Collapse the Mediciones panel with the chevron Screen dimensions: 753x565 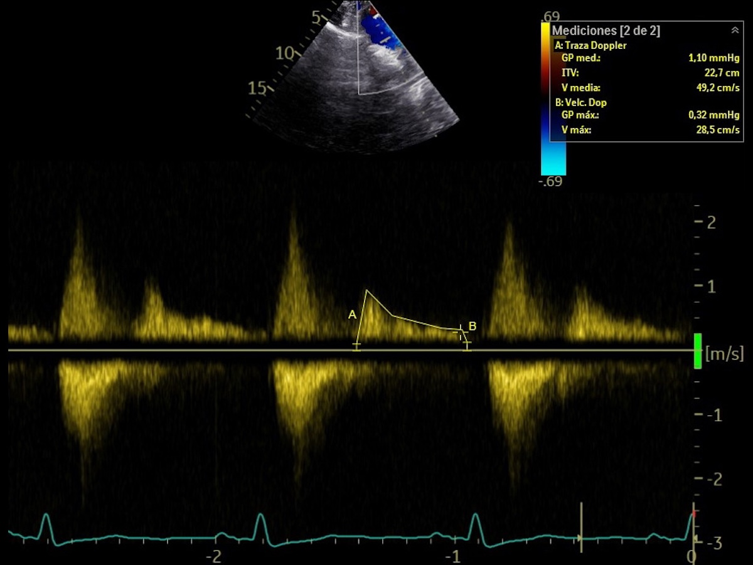pos(735,30)
